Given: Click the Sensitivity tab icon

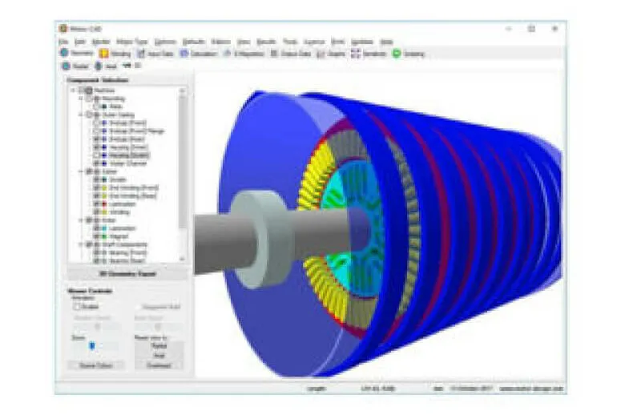Looking at the screenshot, I should tap(356, 54).
